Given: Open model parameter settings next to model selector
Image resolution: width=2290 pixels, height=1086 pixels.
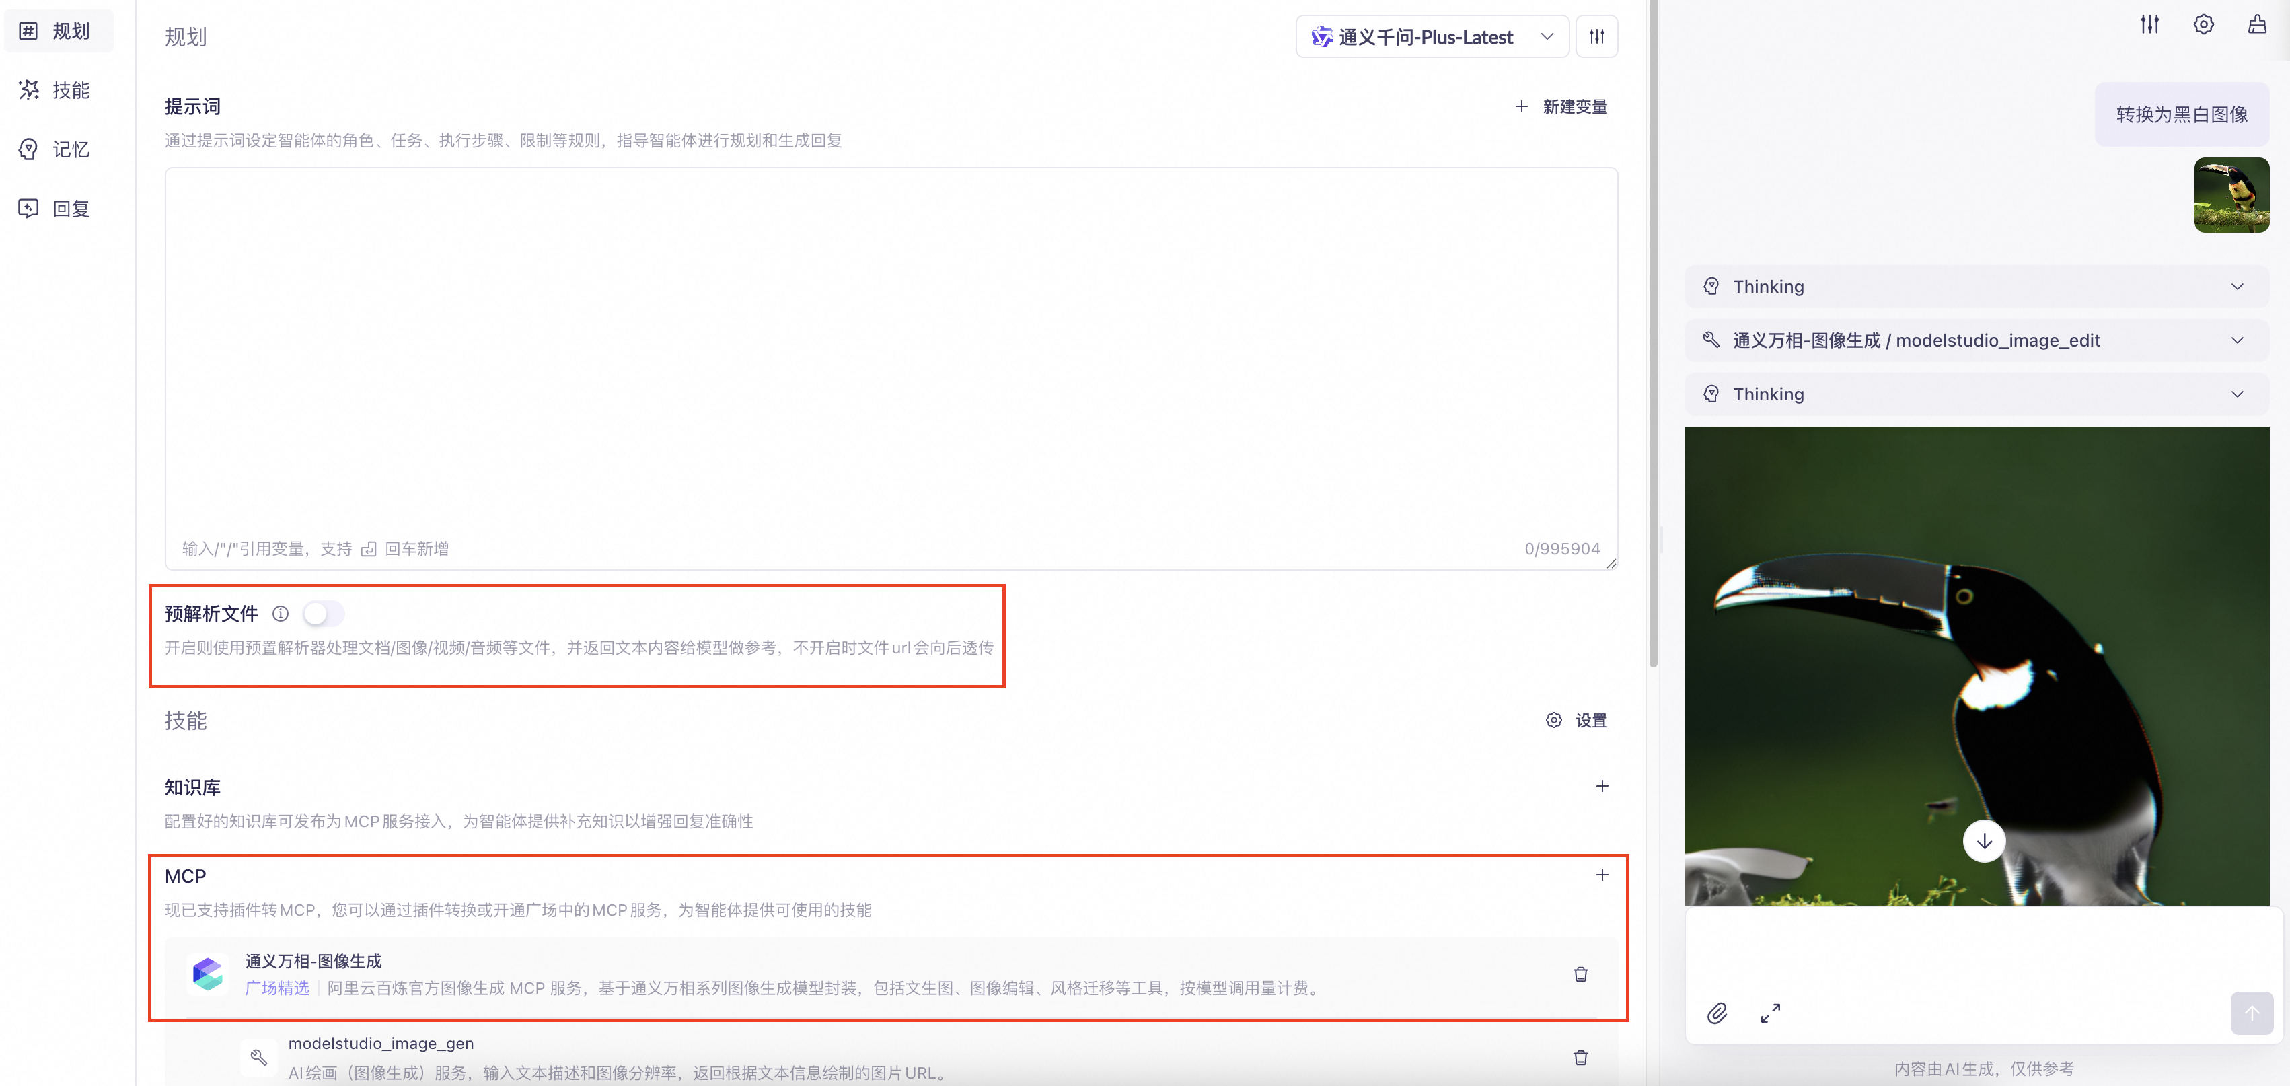Looking at the screenshot, I should point(1596,36).
